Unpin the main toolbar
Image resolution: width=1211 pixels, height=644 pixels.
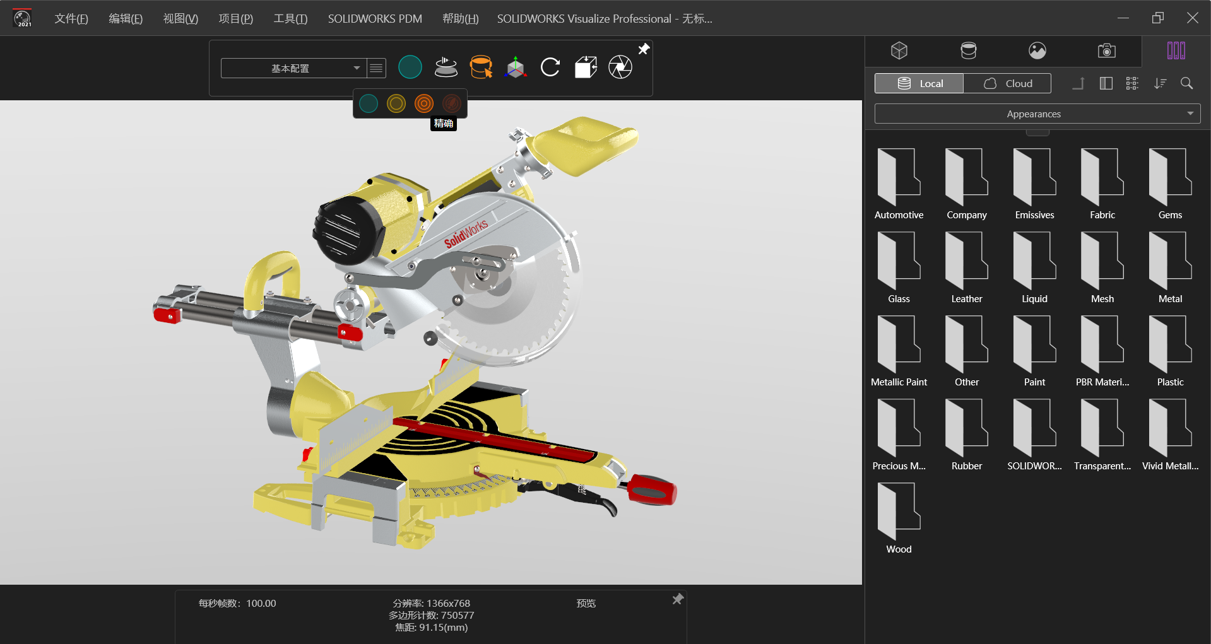[x=644, y=49]
